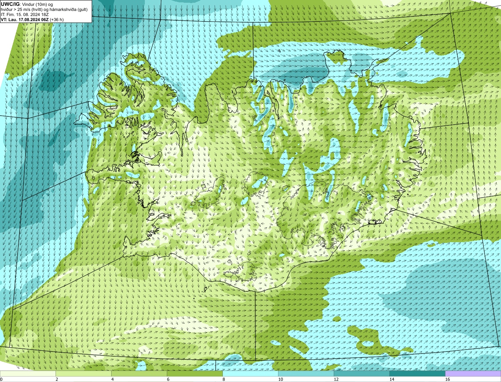Click the legend scale label '12'
Screen dimensions: 501x382
click(x=336, y=379)
